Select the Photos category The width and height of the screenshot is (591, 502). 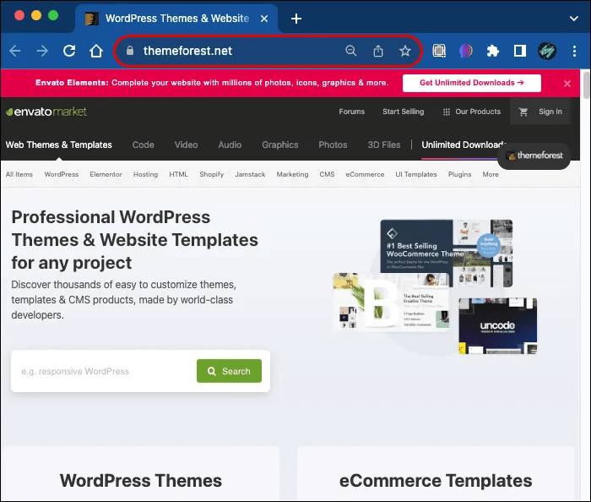tap(333, 145)
